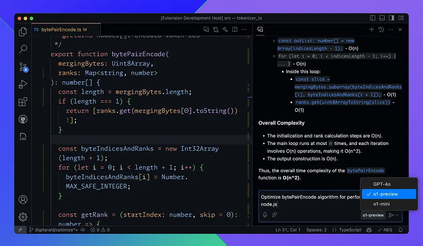Click branch digitarald/optimize*+ in status bar
The width and height of the screenshot is (423, 246).
[x=54, y=230]
